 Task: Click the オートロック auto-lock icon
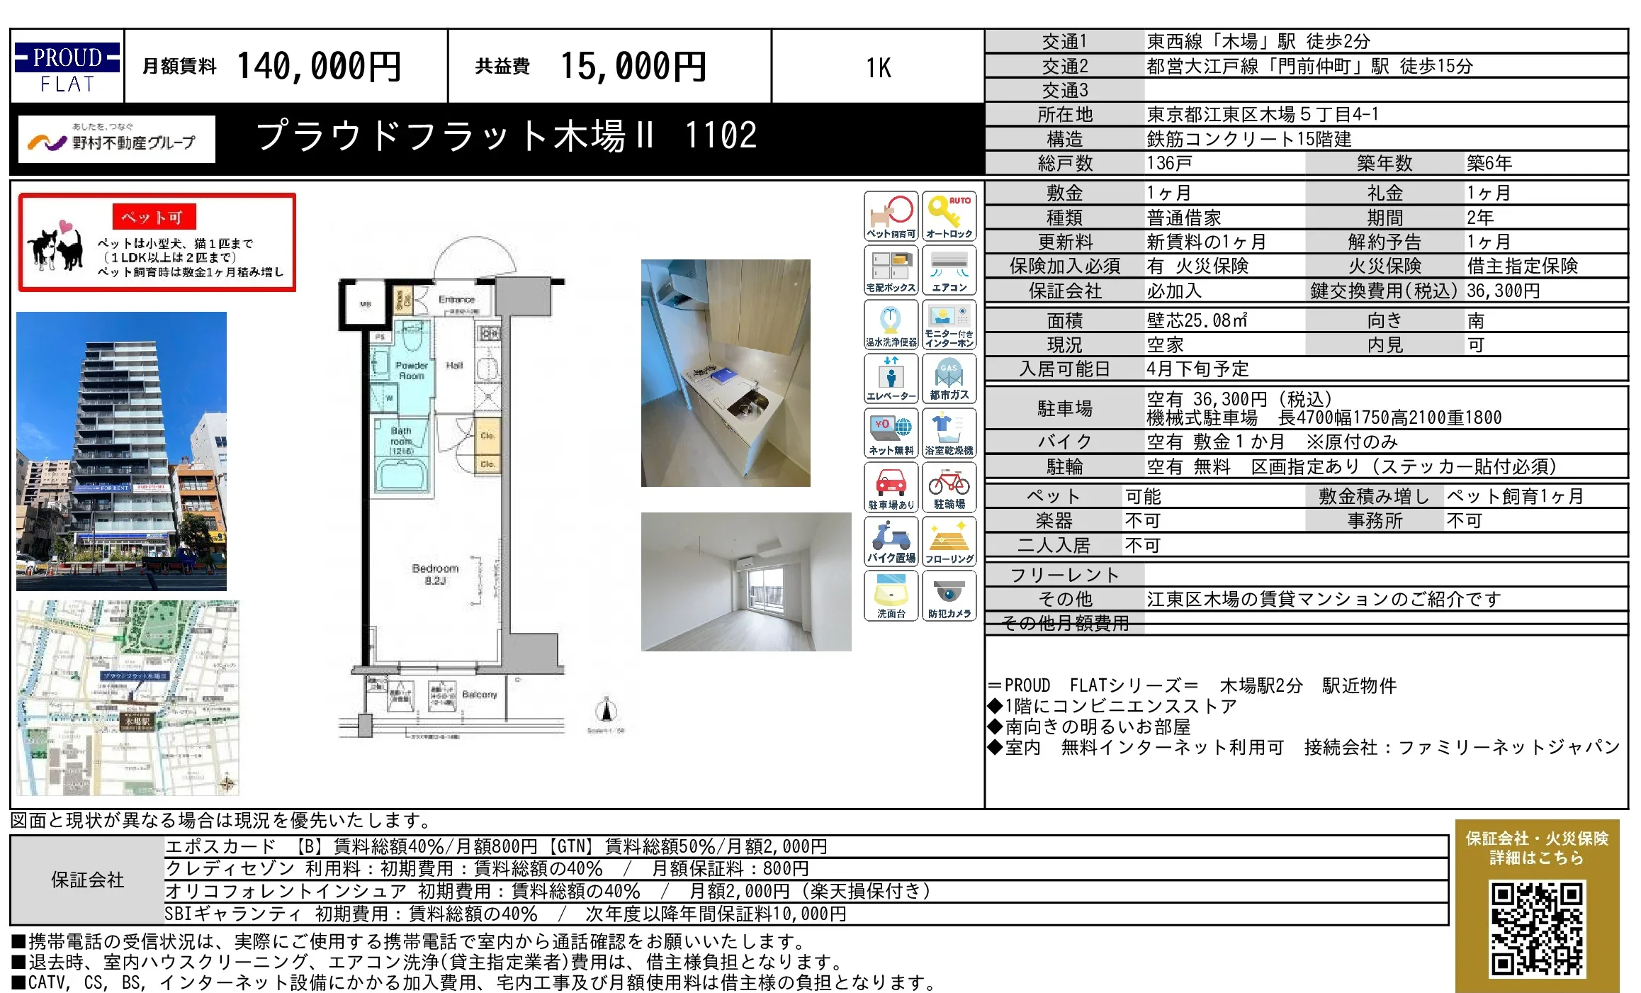coord(949,215)
